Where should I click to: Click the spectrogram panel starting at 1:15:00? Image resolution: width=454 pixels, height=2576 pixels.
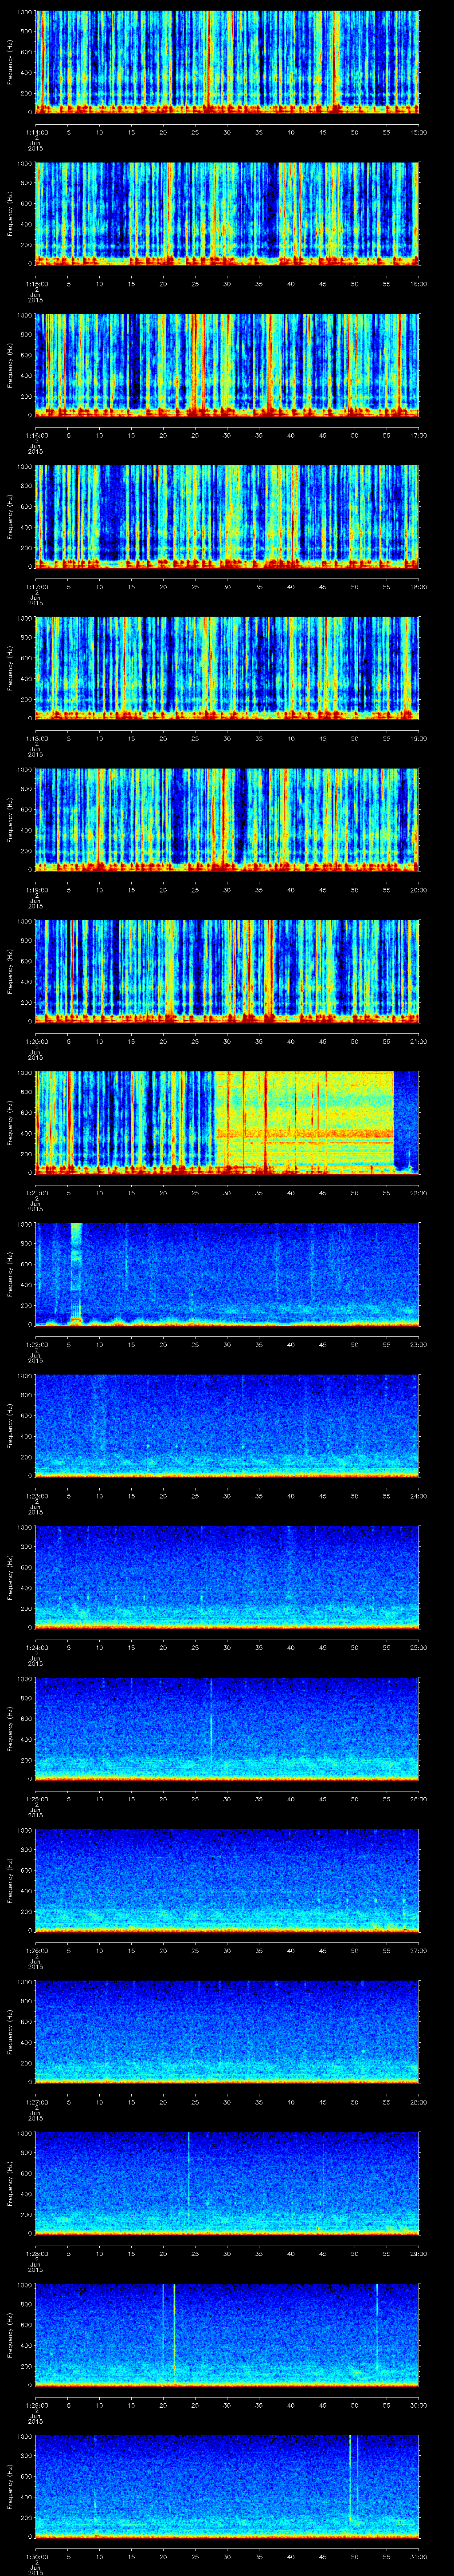(x=227, y=213)
